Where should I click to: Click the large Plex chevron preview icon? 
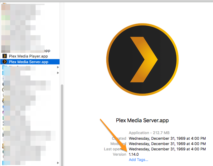142,59
